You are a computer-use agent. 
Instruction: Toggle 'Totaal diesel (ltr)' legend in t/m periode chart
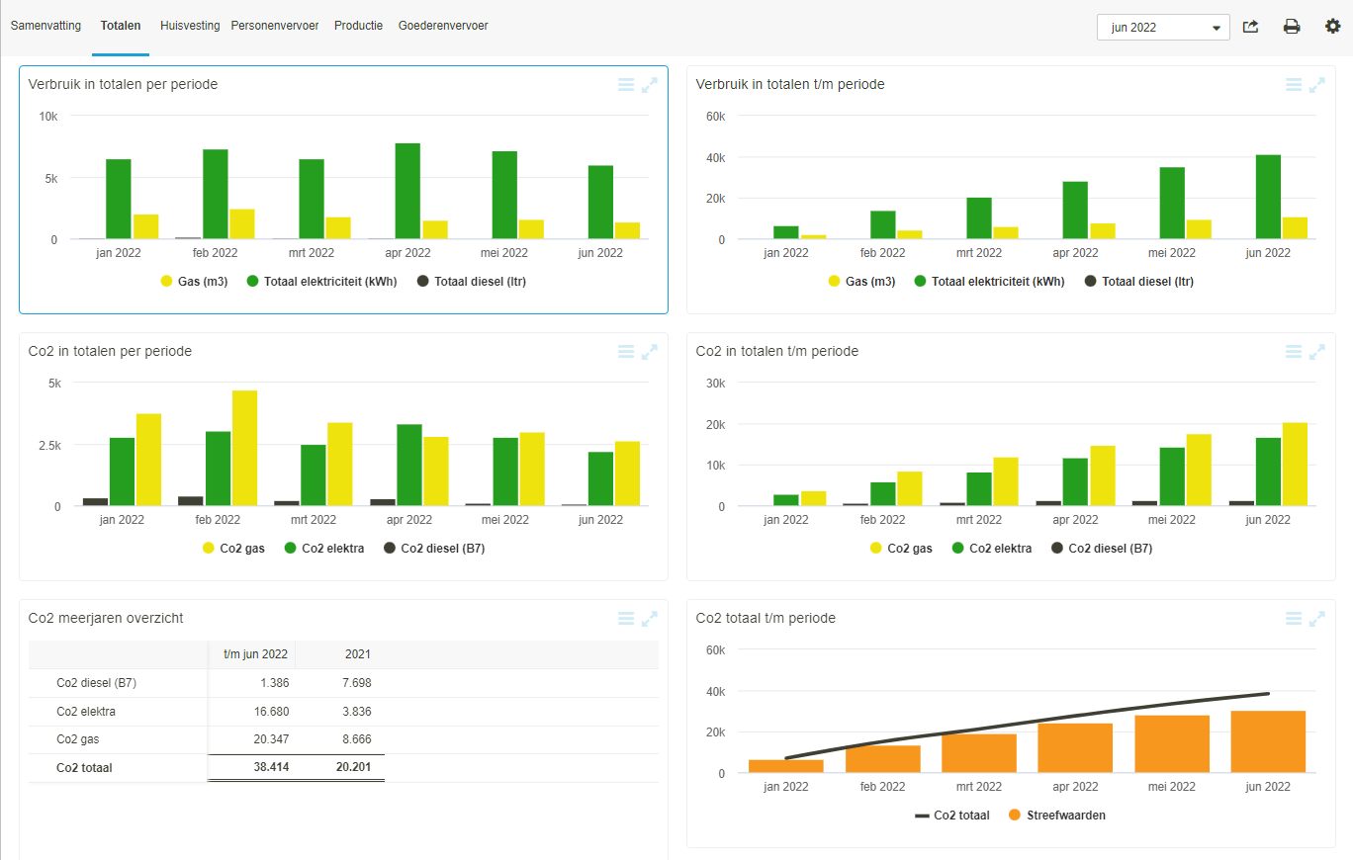click(1139, 282)
